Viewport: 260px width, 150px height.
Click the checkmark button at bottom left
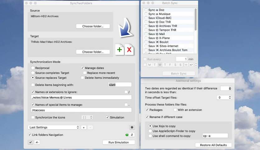(x=30, y=142)
